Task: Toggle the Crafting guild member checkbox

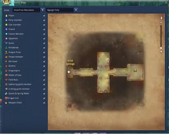Action: click(44, 89)
